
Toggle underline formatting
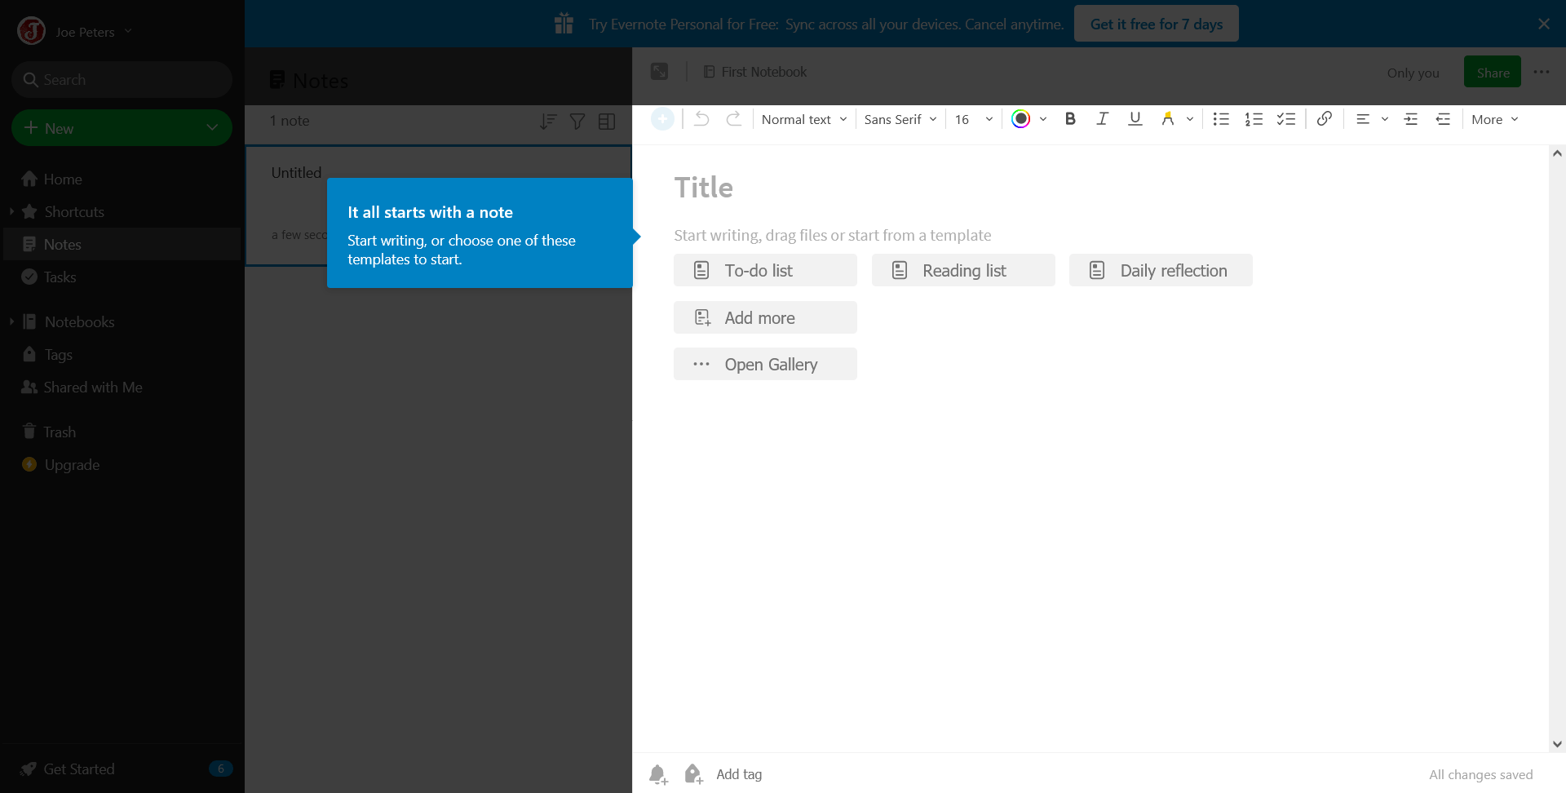pyautogui.click(x=1135, y=119)
